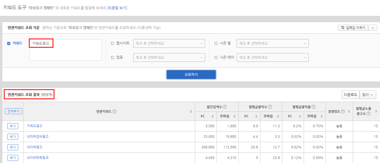The height and width of the screenshot is (163, 380).
Task: Click help icon beside 경쟁정도 header
Action: click(343, 111)
